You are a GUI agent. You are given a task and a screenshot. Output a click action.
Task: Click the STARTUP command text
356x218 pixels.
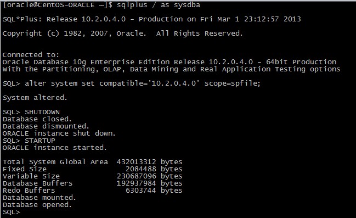tap(40, 141)
